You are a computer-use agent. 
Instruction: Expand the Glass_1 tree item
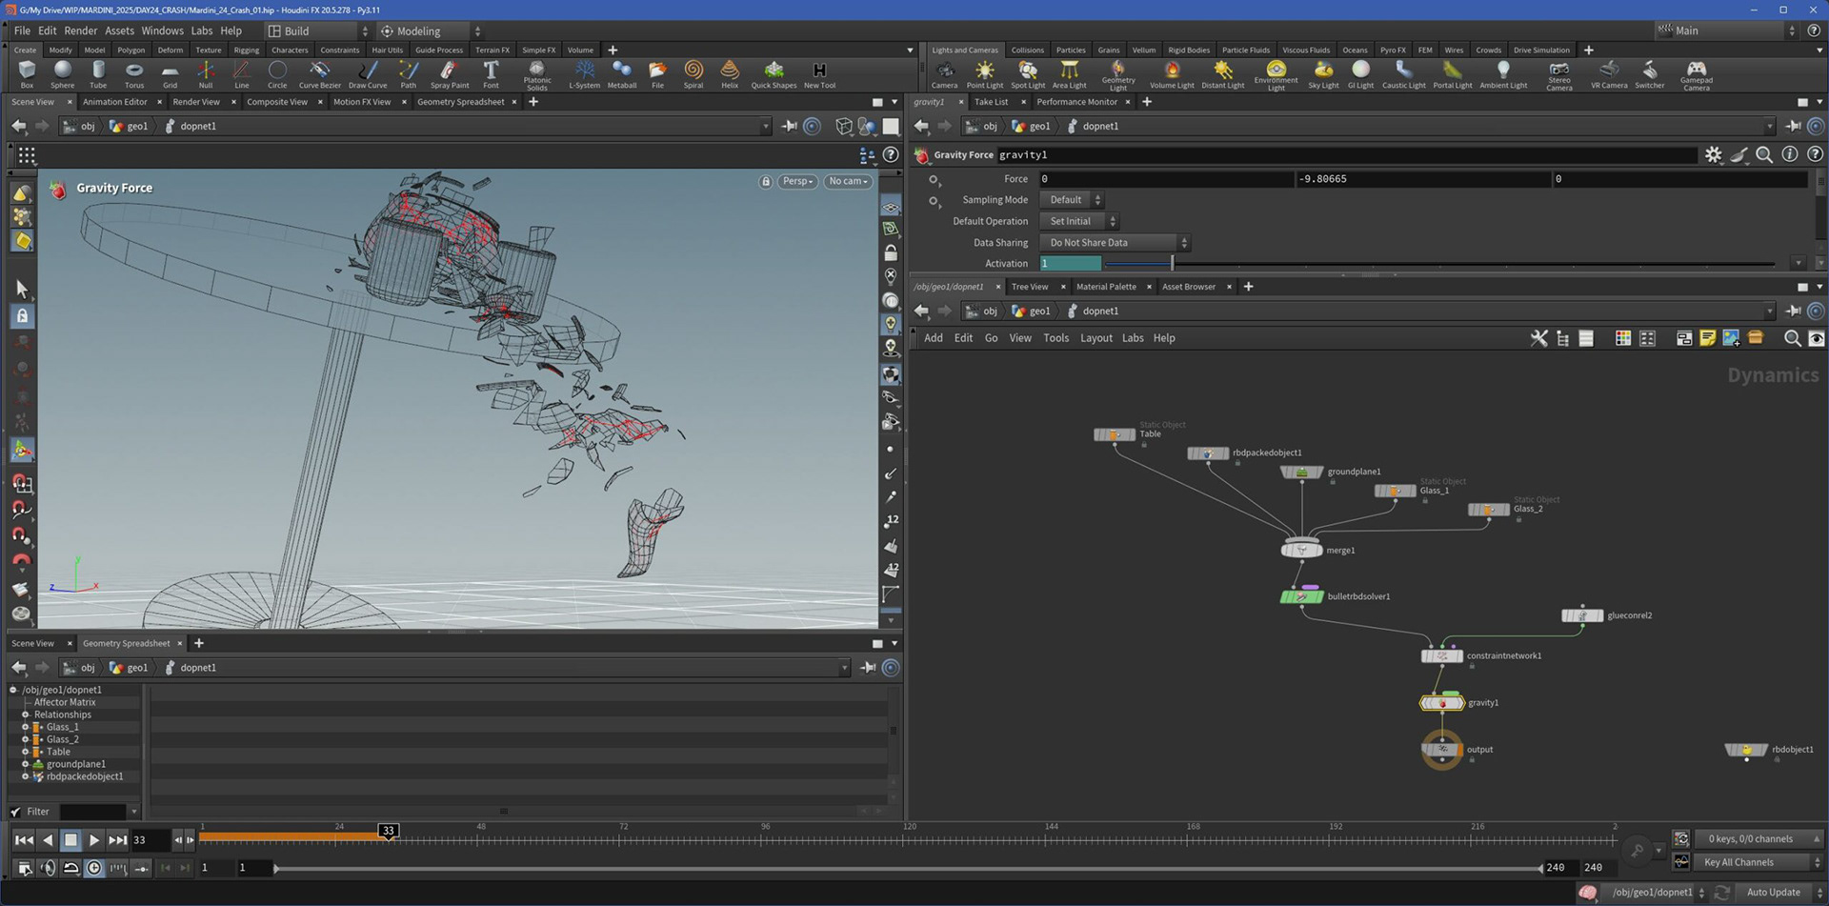[x=26, y=727]
